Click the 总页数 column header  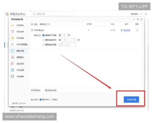(x=89, y=24)
